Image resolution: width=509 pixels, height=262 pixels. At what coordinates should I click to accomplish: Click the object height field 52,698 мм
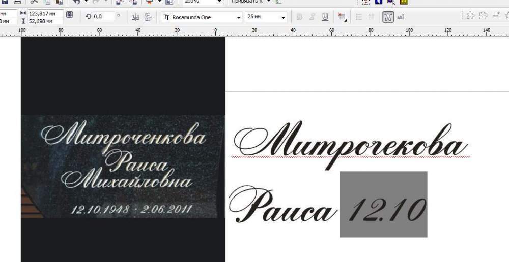[x=45, y=21]
